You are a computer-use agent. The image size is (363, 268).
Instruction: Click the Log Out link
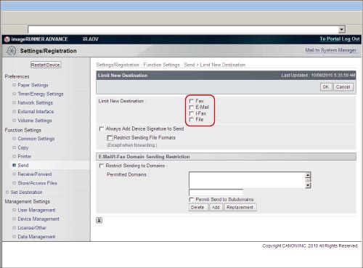[351, 39]
